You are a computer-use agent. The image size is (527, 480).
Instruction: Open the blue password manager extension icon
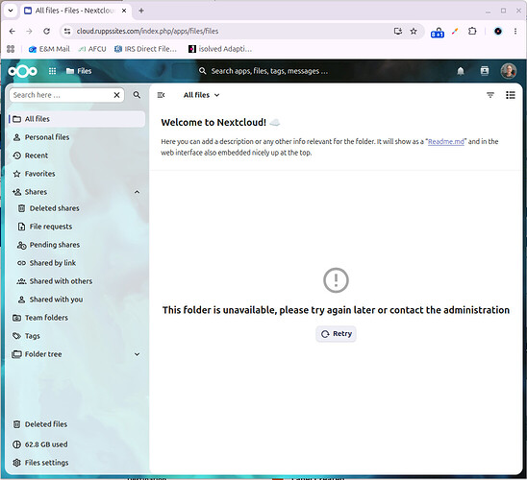438,33
